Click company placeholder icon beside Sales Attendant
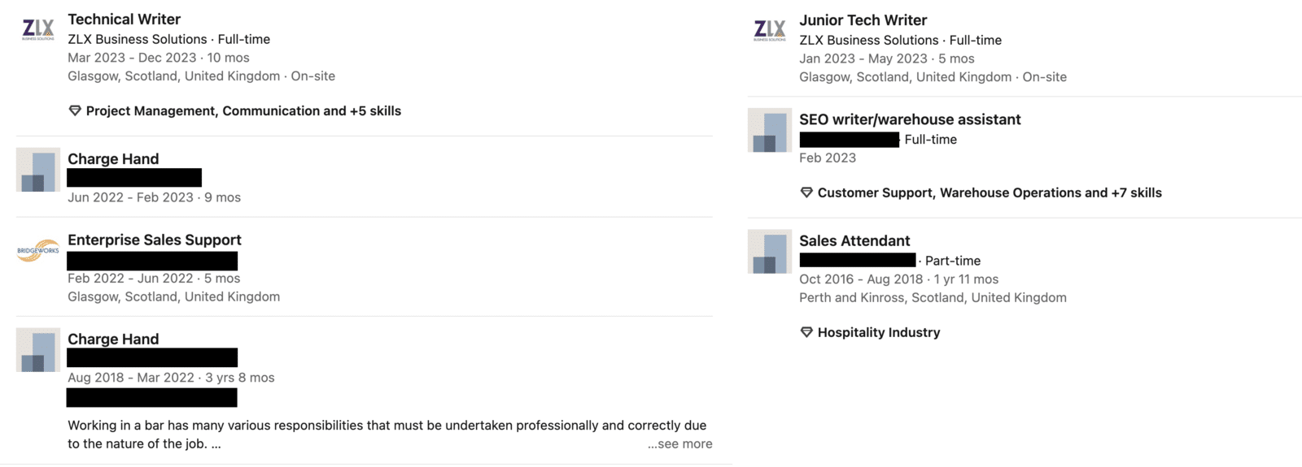This screenshot has width=1302, height=467. click(x=770, y=251)
